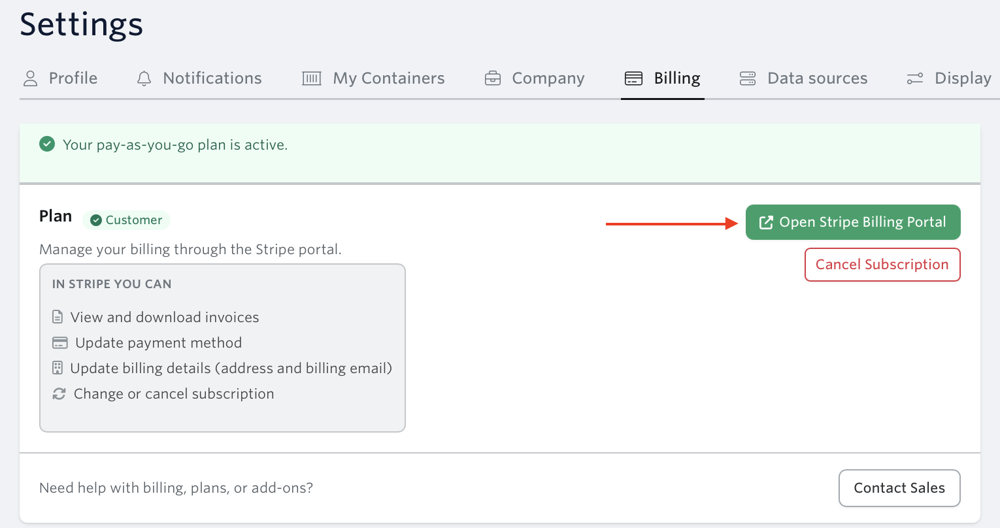The image size is (1000, 528).
Task: Click the external link icon on Stripe button
Action: click(766, 223)
